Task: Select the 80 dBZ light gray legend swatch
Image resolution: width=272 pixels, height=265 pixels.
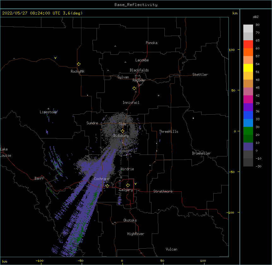Action: coord(248,29)
